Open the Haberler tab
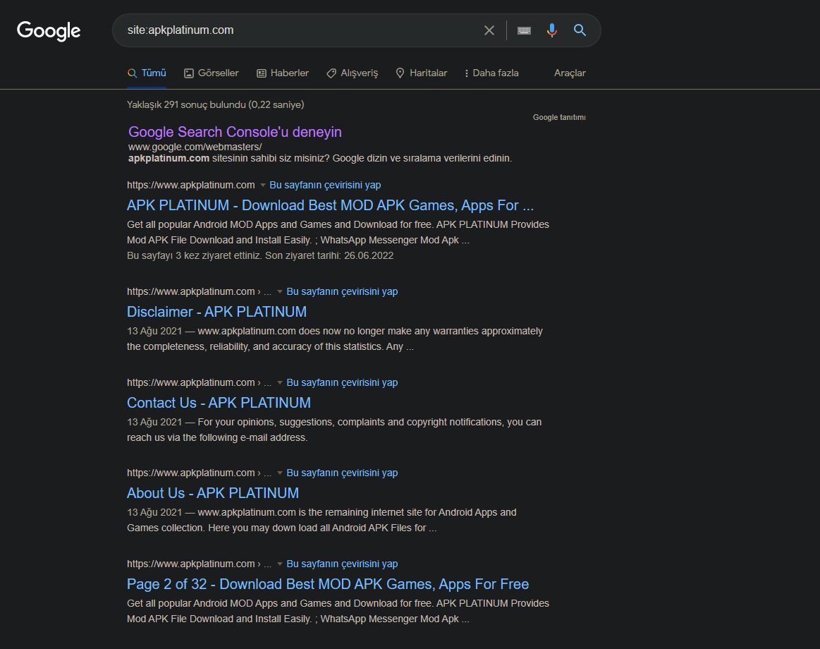This screenshot has height=649, width=820. coord(283,73)
